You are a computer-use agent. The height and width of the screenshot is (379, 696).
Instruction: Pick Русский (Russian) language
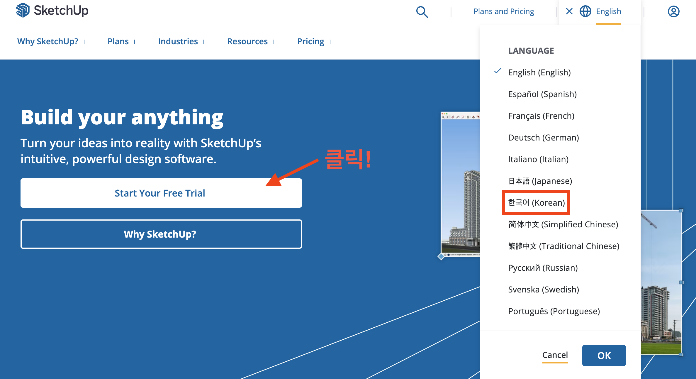(x=543, y=268)
